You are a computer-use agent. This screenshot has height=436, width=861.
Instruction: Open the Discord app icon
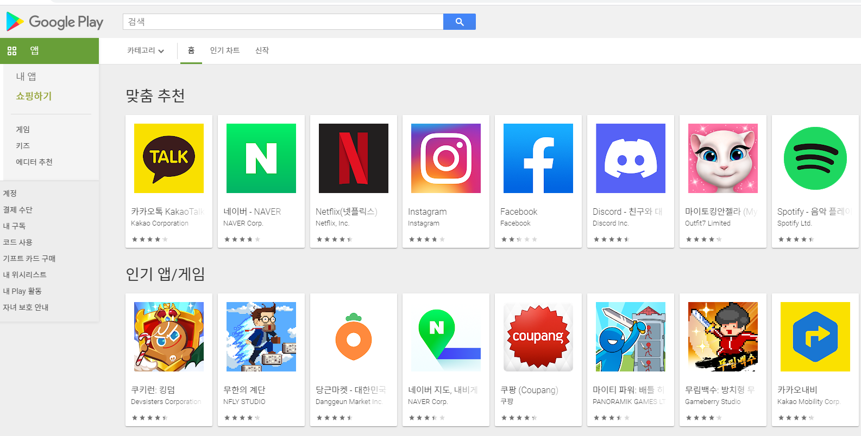pyautogui.click(x=631, y=158)
